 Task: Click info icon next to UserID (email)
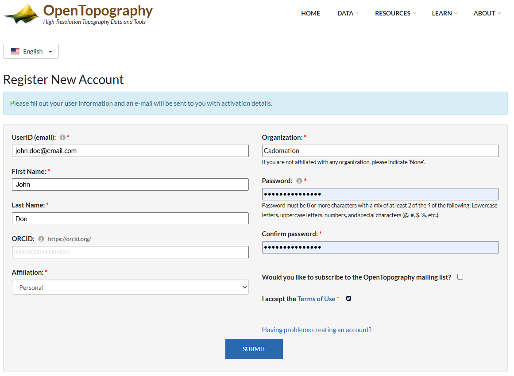pos(62,138)
